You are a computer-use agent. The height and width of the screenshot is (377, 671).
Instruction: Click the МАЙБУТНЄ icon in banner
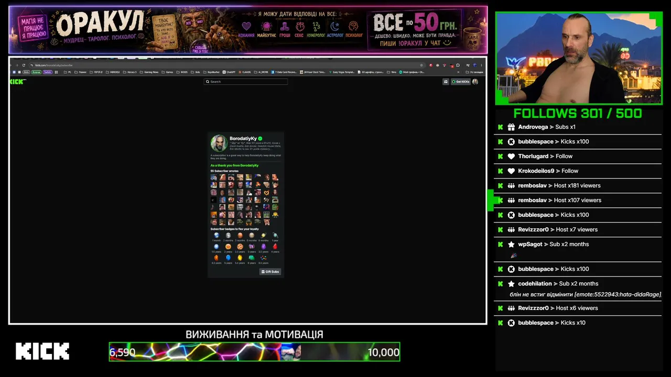point(266,26)
